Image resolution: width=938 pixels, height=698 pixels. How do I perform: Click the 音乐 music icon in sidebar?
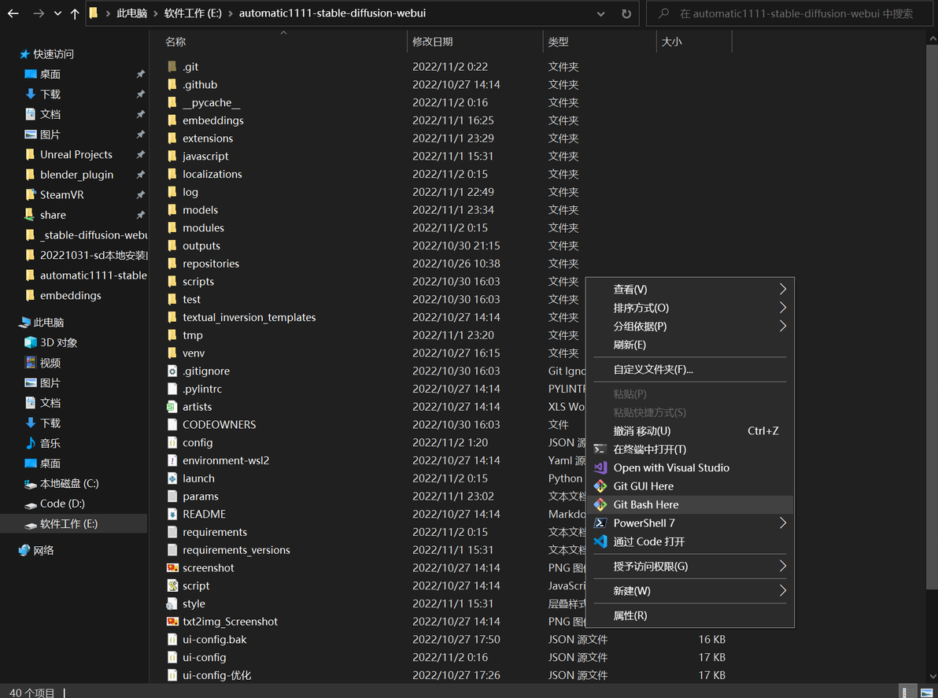[x=31, y=443]
